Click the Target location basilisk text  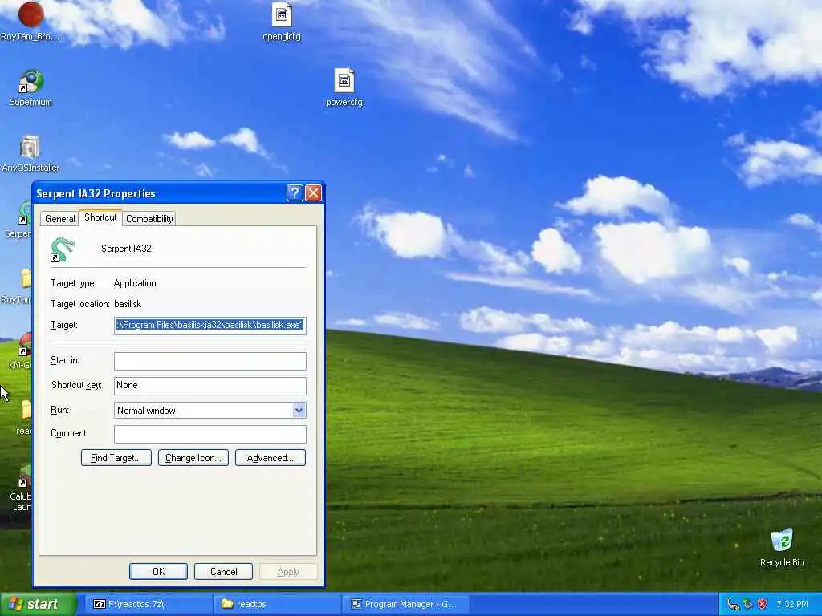[x=128, y=304]
